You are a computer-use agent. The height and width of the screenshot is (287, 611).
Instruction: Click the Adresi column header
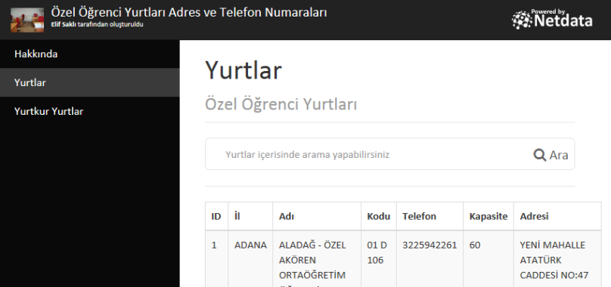[x=557, y=216]
